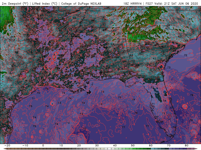This screenshot has width=201, height=150.
Task: Click the 70 label on the color scale
Action: 169,145
